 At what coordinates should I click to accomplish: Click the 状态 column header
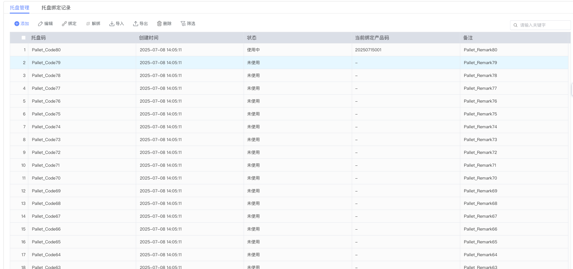coord(252,38)
